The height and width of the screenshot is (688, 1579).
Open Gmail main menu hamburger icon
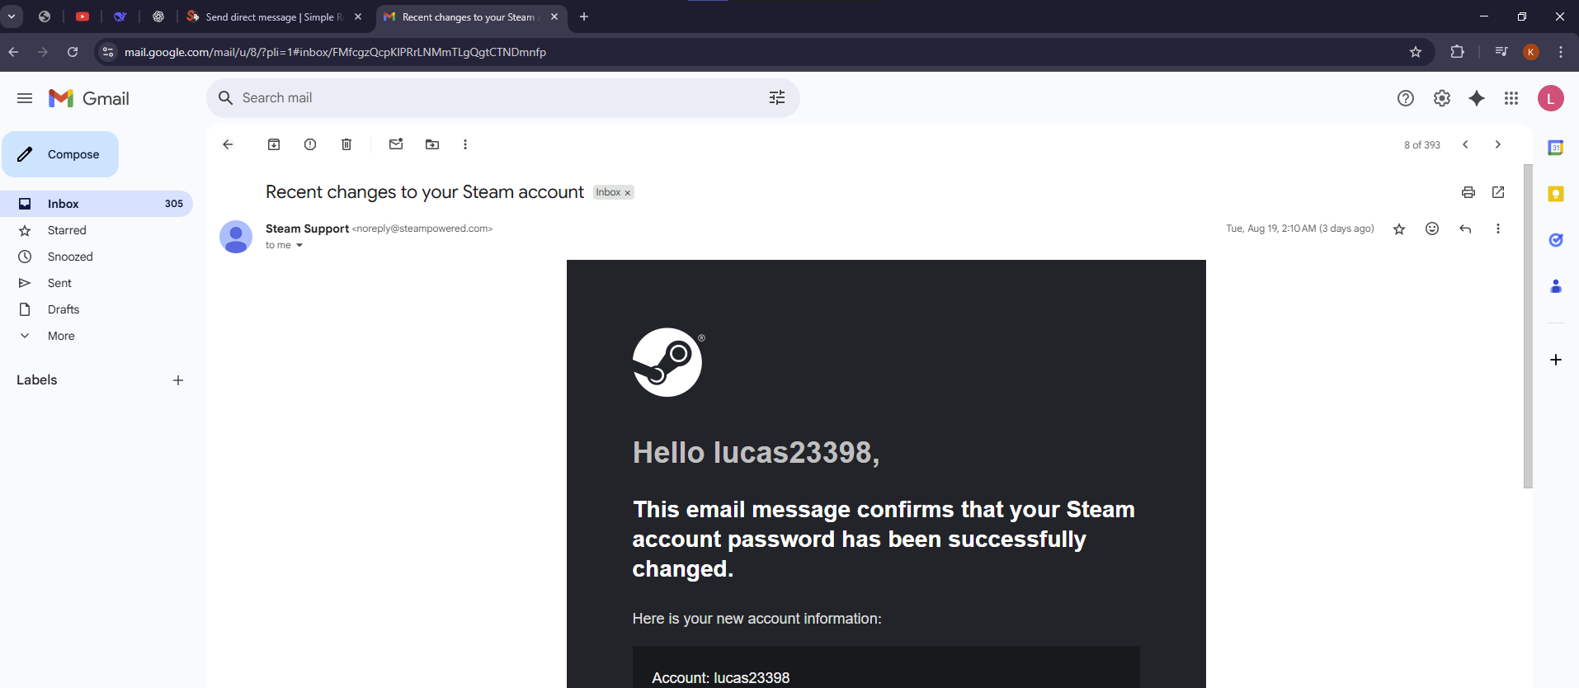coord(25,98)
